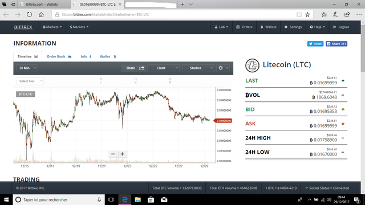Viewport: 365px width, 205px height.
Task: Click Total BTC Volume in footer
Action: point(177,188)
